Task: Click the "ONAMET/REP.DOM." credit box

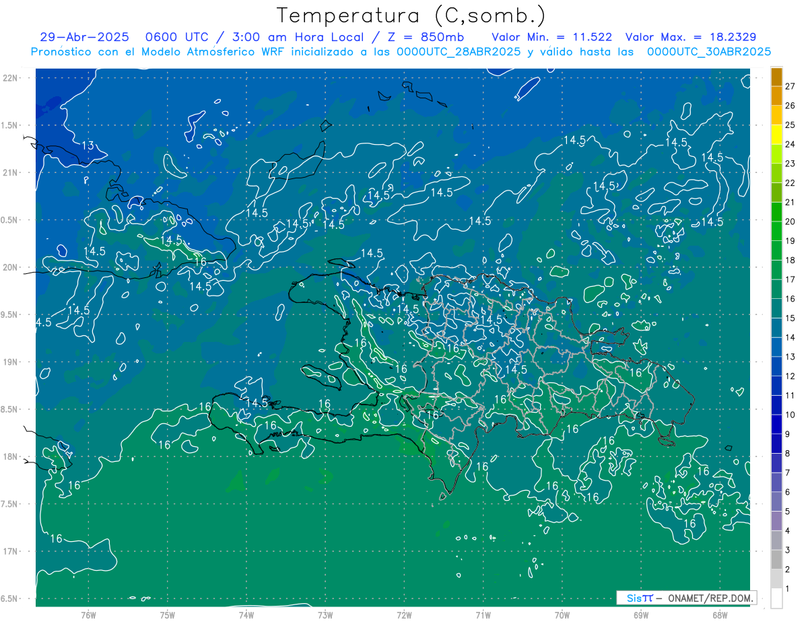Action: tap(686, 598)
